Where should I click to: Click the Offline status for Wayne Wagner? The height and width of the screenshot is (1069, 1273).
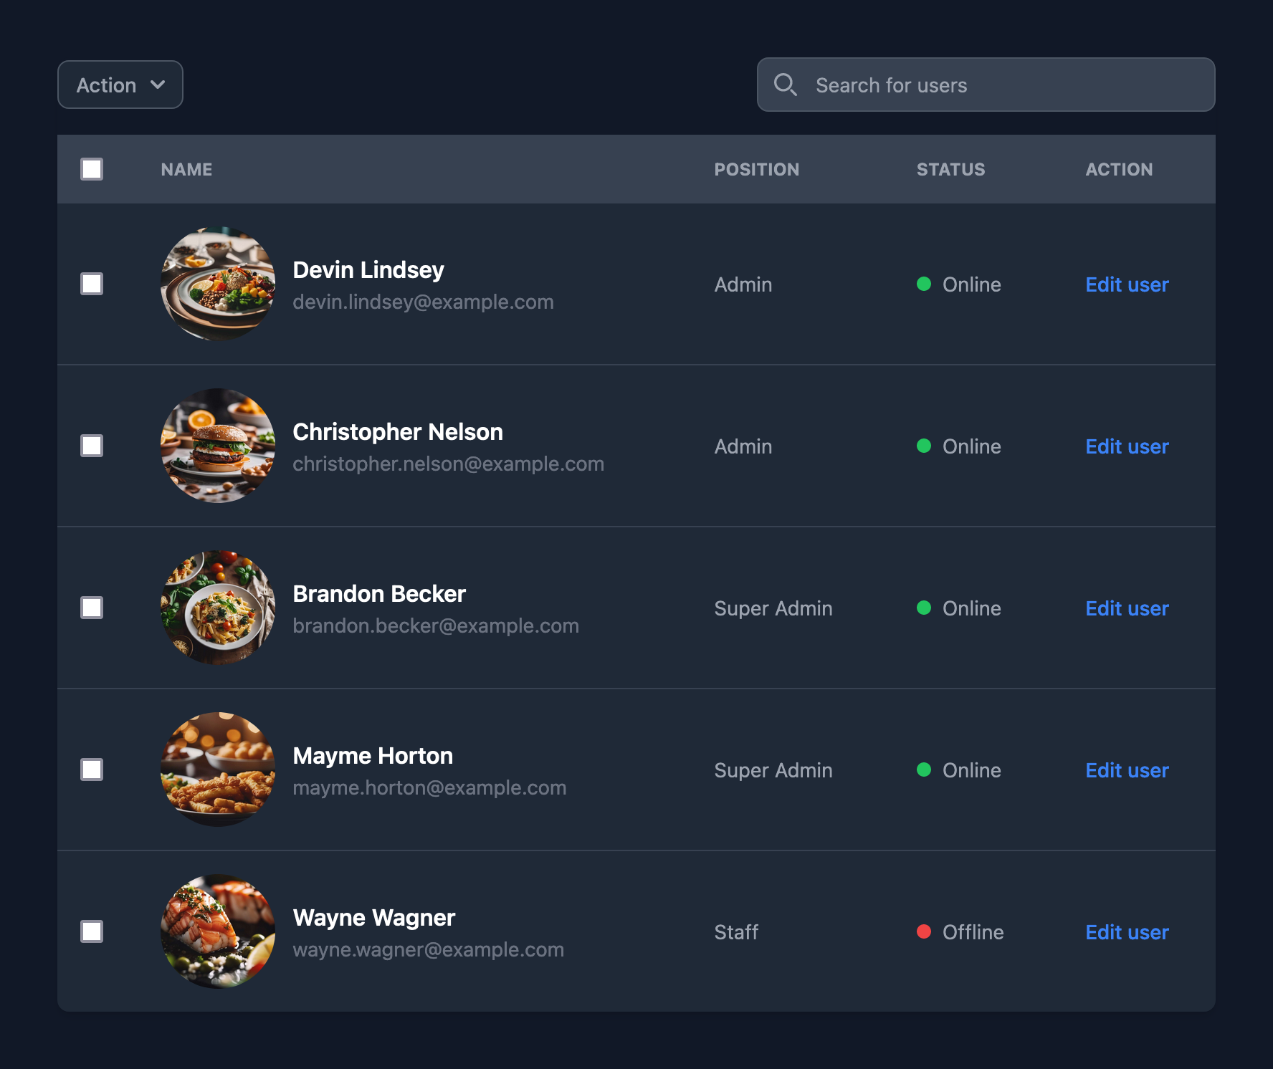pyautogui.click(x=960, y=932)
